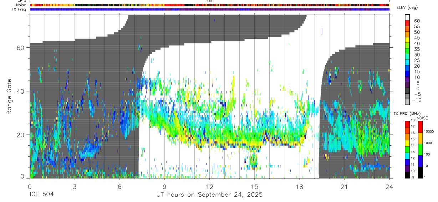Click the '45' label on ELEV scale

417,37
